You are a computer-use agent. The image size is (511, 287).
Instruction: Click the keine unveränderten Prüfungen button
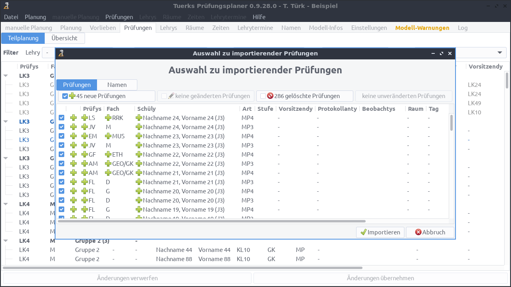coord(404,96)
